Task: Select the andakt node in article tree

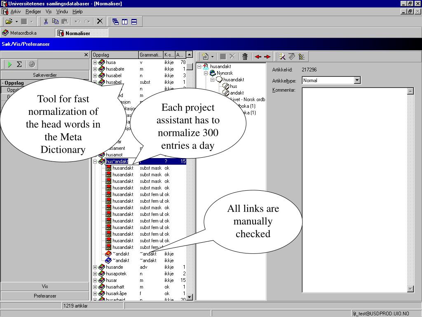Action: [237, 93]
